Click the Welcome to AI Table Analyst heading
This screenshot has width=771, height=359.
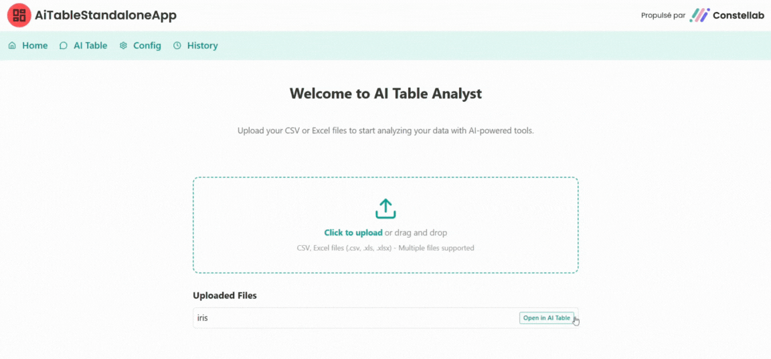click(385, 94)
